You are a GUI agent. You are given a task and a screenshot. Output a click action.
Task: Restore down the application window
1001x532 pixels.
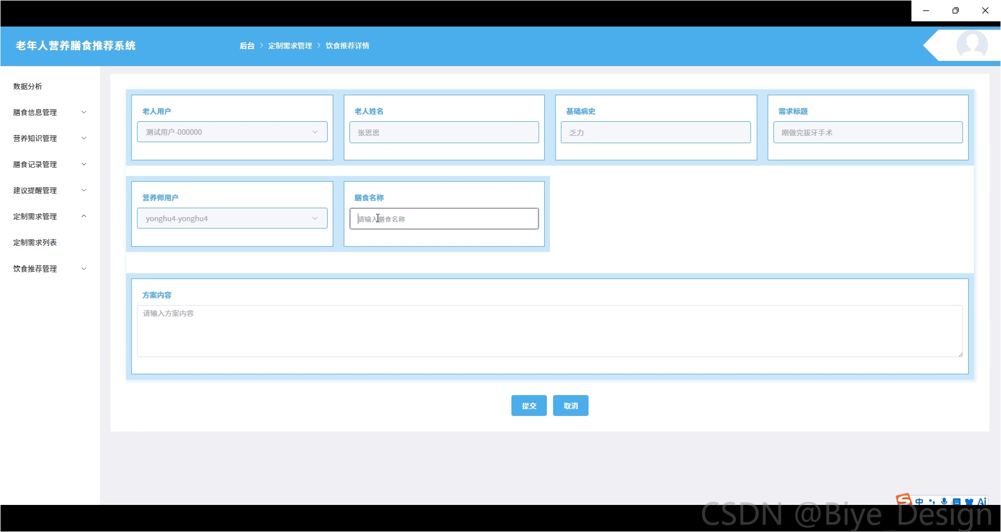(956, 10)
